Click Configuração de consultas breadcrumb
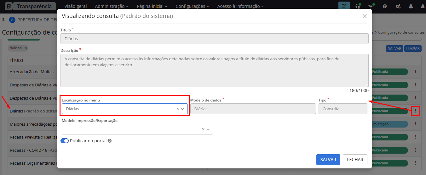 point(401,32)
